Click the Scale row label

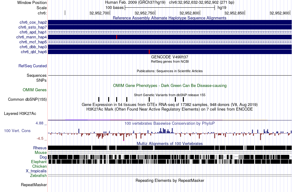point(42,8)
